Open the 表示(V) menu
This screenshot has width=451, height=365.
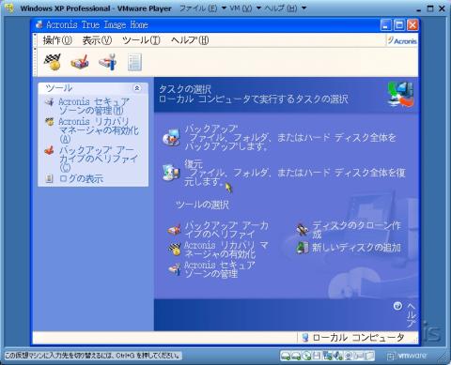coord(97,40)
